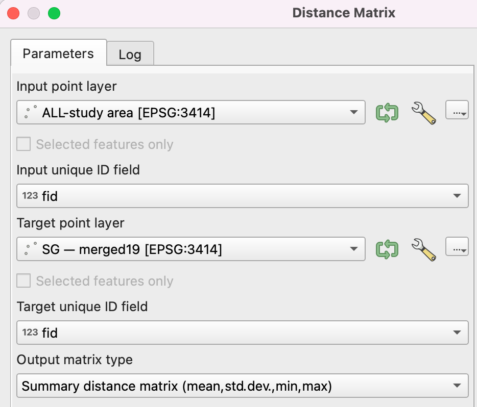This screenshot has height=407, width=477.
Task: Open the Target unique ID field arrow
Action: coord(457,333)
